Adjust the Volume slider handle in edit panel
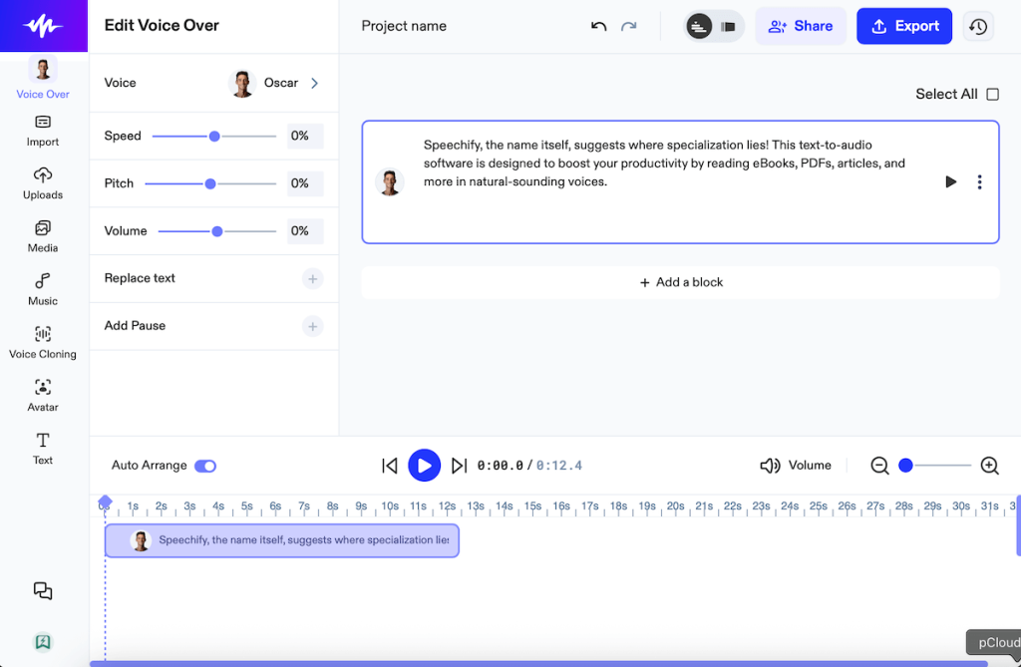The image size is (1021, 667). click(x=217, y=231)
